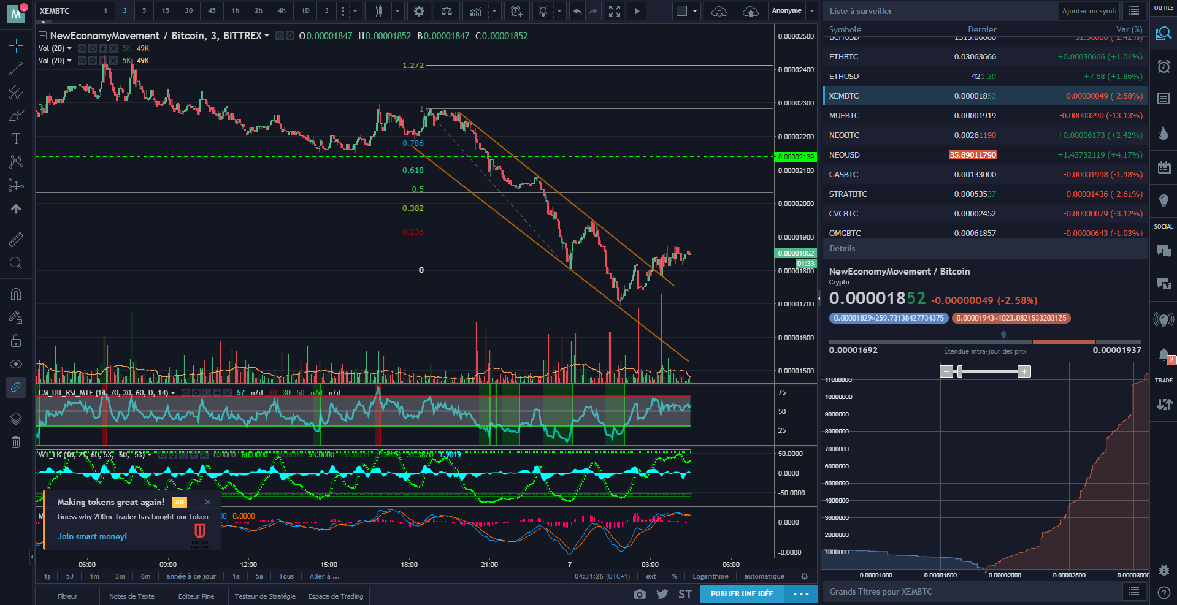Select the trend line drawing tool
1177x605 pixels.
coord(16,69)
